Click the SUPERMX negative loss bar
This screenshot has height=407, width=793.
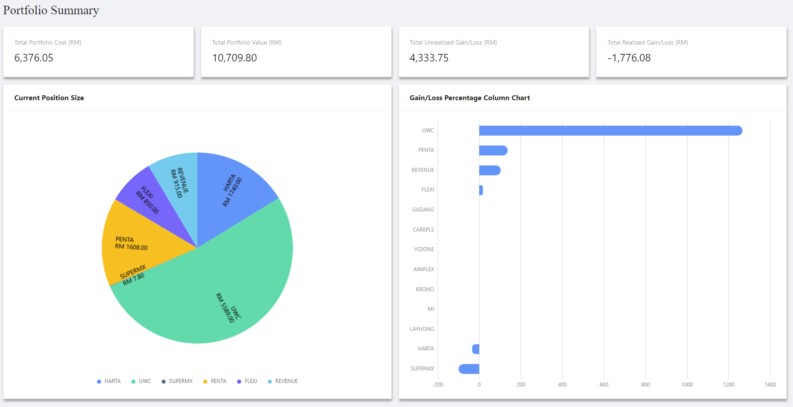point(469,369)
